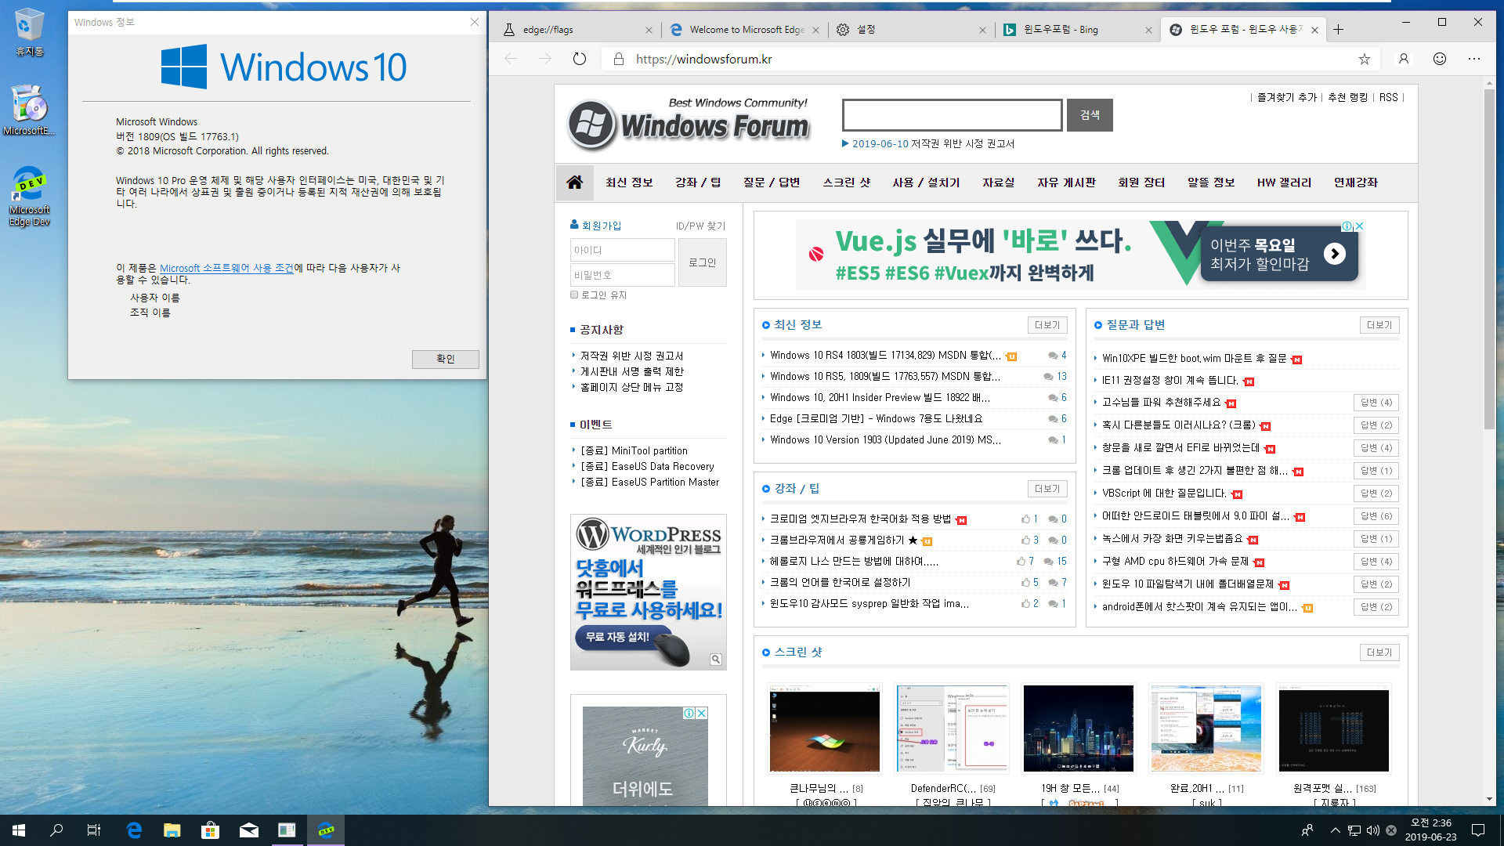
Task: Open Recycle Bin desktop icon
Action: (x=29, y=33)
